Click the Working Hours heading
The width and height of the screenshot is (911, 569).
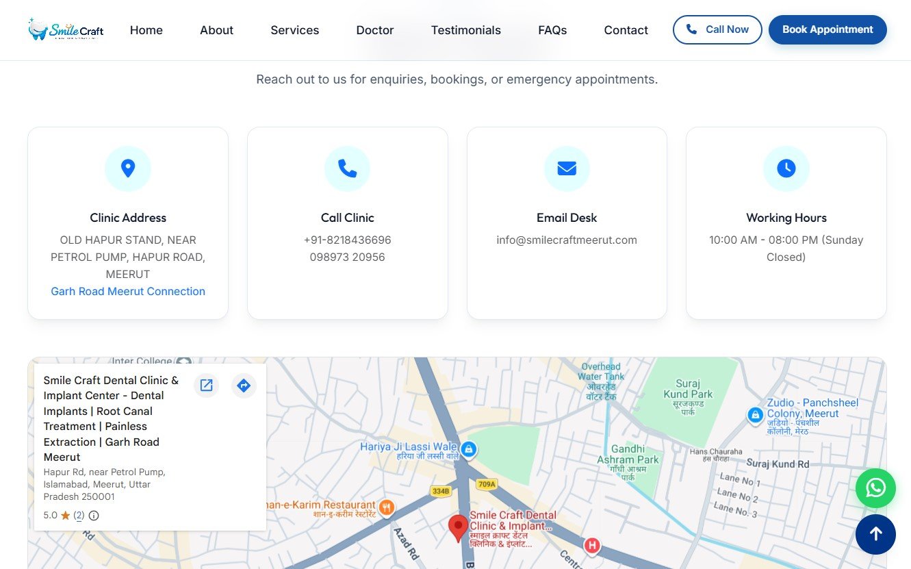(786, 218)
